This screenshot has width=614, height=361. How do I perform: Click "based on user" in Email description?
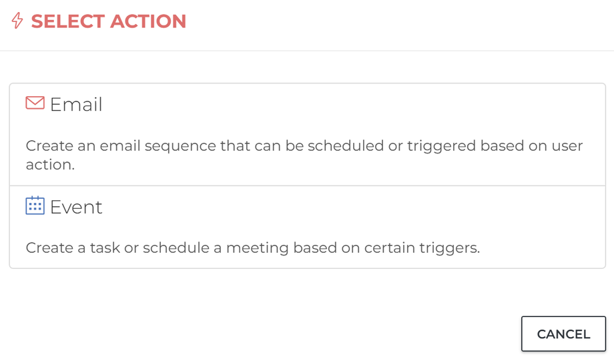pyautogui.click(x=541, y=145)
